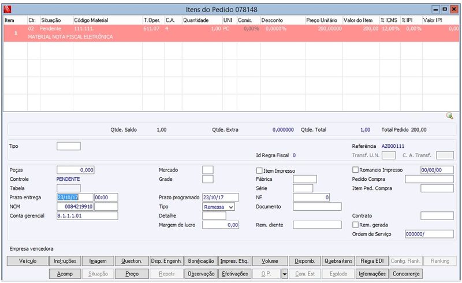This screenshot has height=283, width=462.
Task: Focus the Ordem de Serviço field
Action: pos(429,234)
